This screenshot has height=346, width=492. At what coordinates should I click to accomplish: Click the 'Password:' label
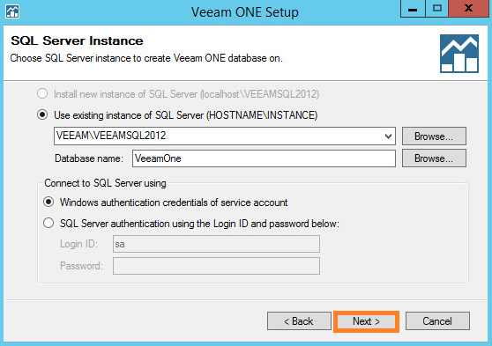(81, 266)
